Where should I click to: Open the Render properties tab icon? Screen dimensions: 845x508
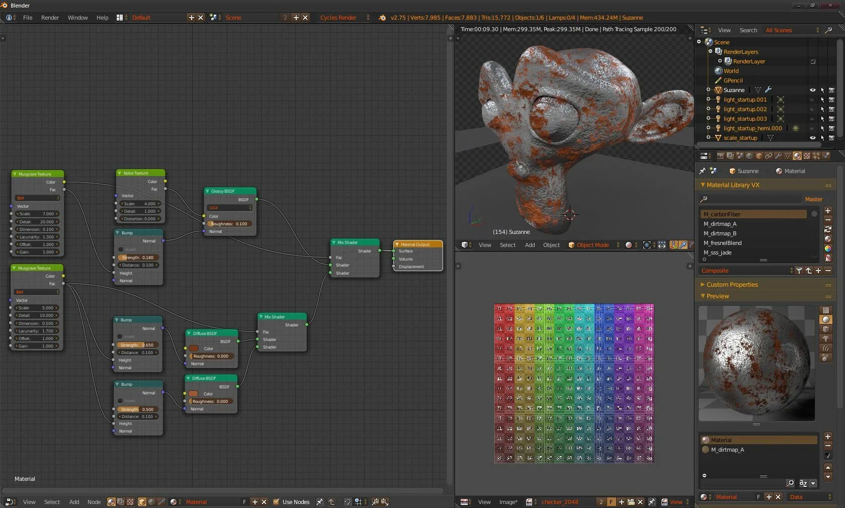coord(720,156)
